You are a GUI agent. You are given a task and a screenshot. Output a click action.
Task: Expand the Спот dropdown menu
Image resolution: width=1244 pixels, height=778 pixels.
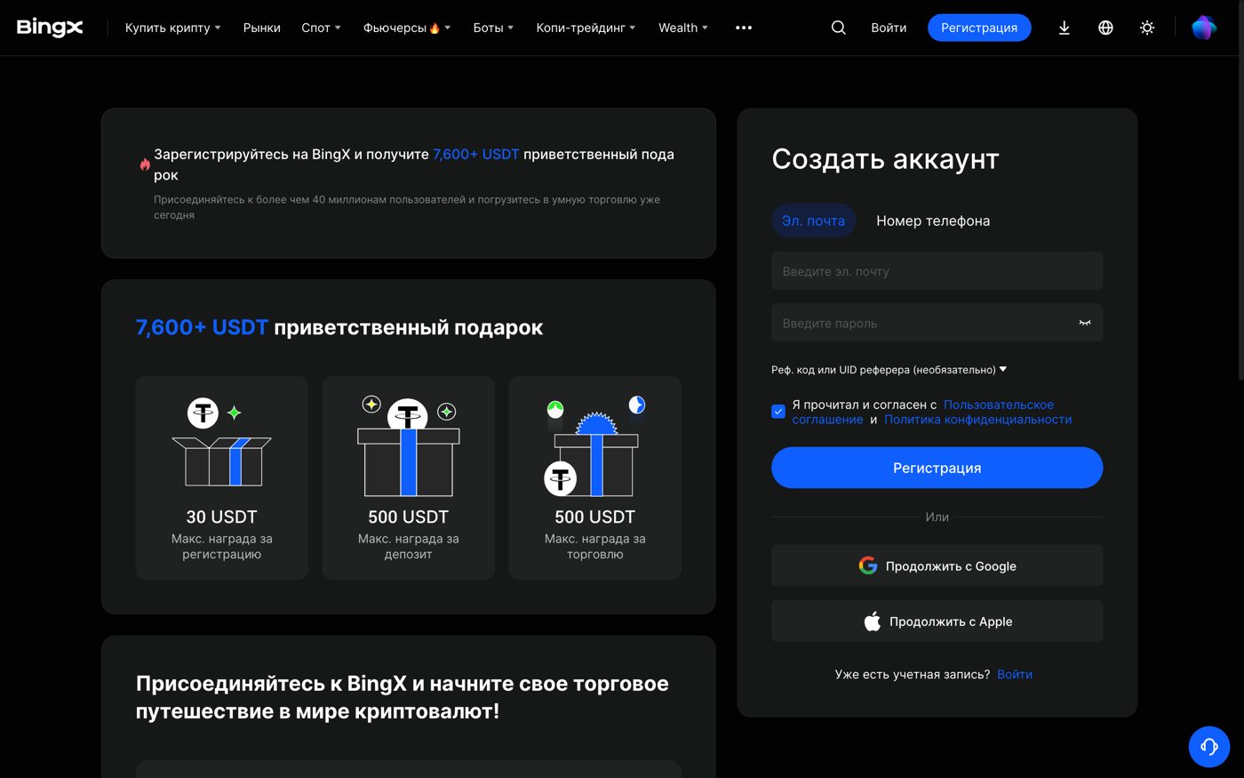[x=321, y=28]
